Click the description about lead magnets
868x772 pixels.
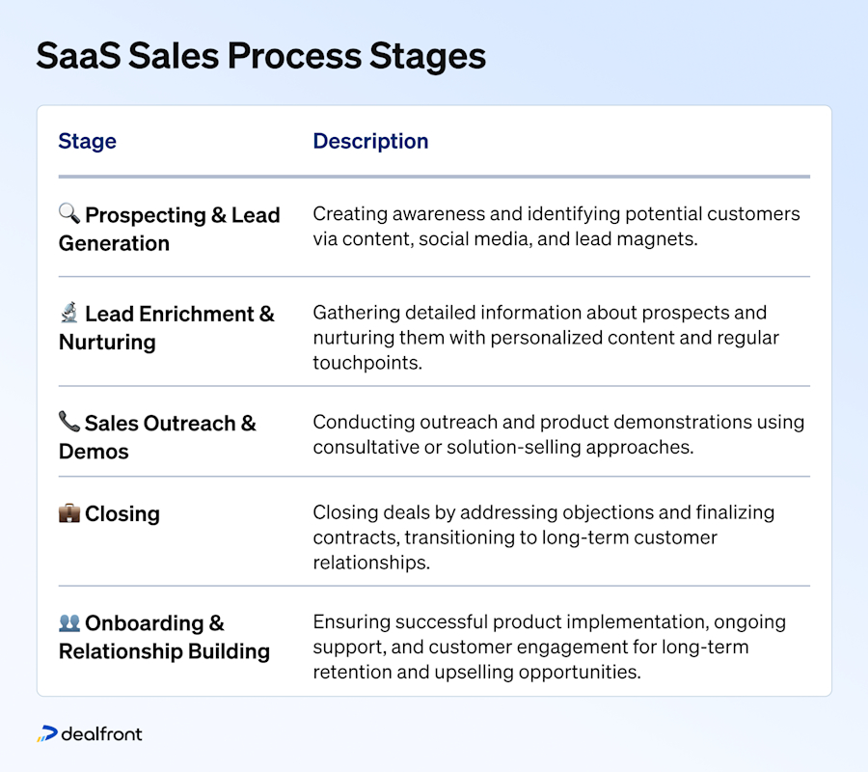[556, 227]
